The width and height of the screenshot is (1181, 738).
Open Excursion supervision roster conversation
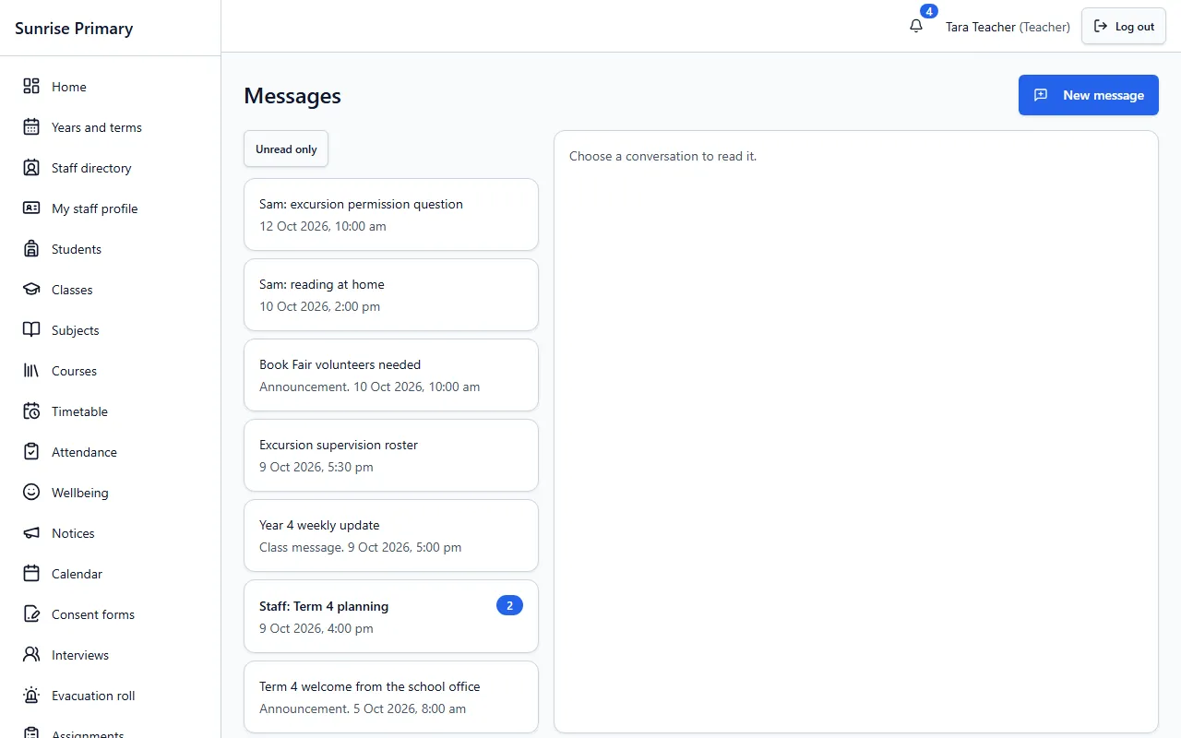tap(391, 455)
